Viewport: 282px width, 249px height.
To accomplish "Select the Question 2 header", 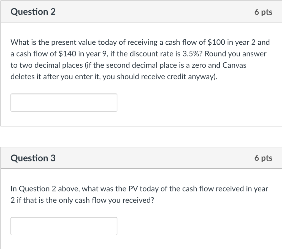I will (33, 12).
